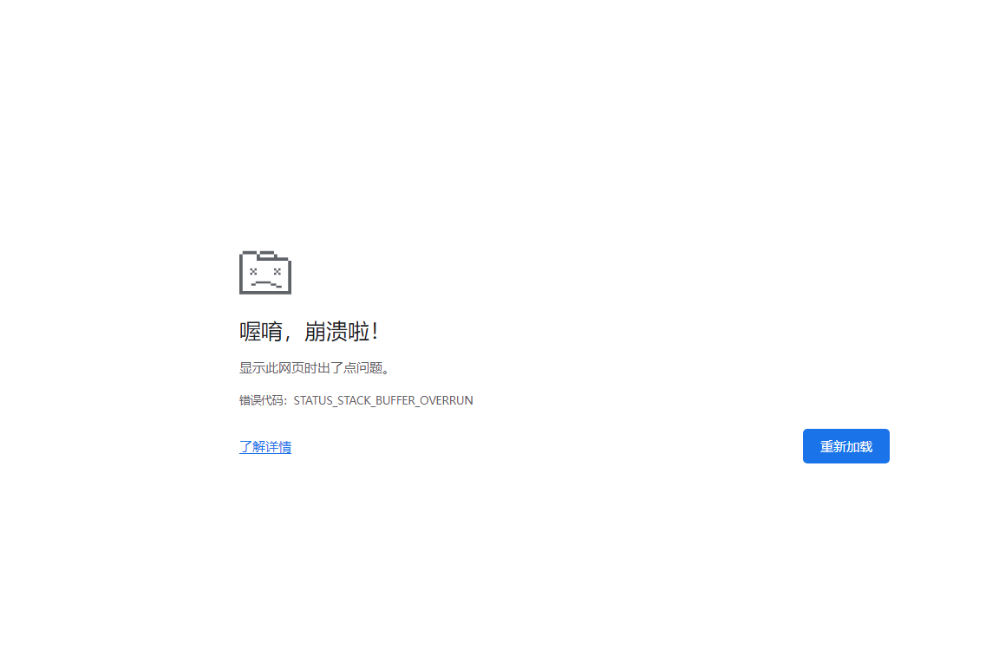Click the sad folder crash icon

265,272
